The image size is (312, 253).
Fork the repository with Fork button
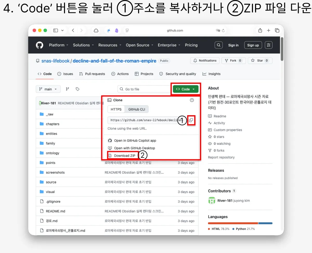[x=233, y=60]
